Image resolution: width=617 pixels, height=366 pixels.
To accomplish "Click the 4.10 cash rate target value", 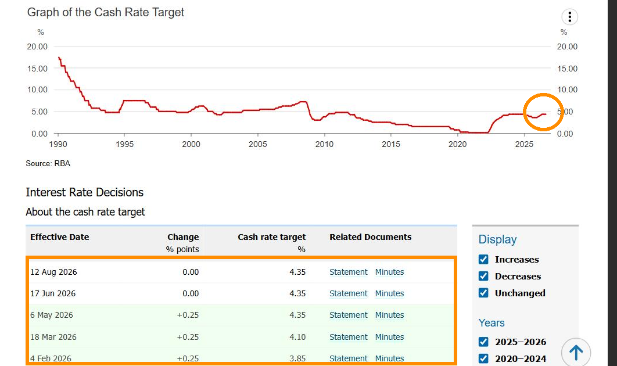I will click(297, 337).
